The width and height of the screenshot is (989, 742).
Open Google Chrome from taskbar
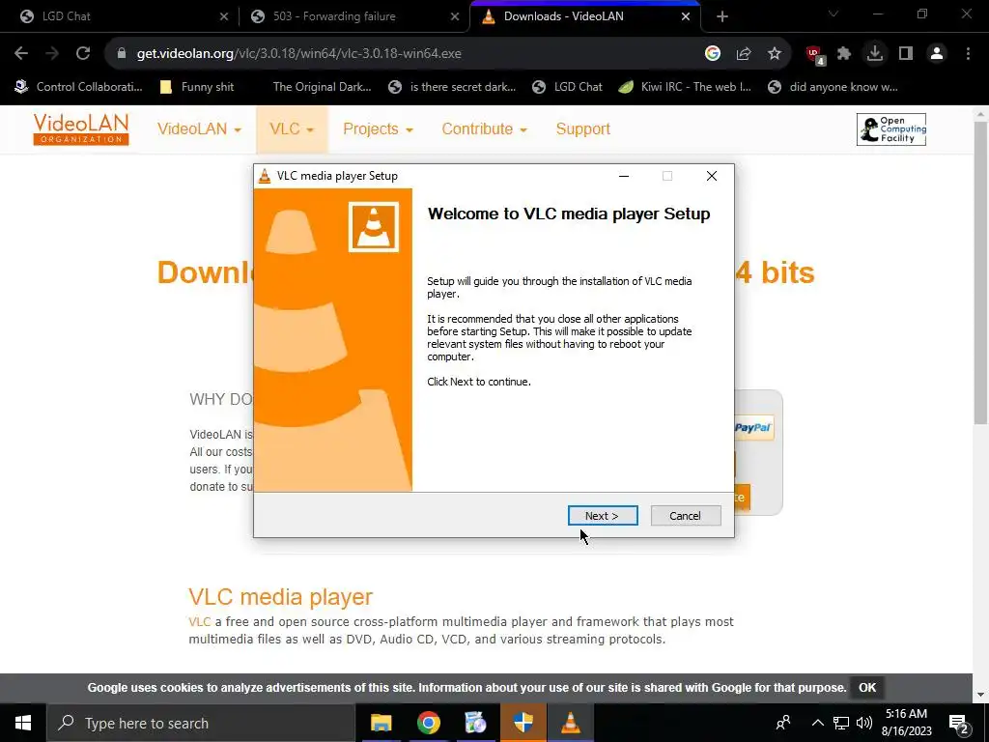point(428,723)
